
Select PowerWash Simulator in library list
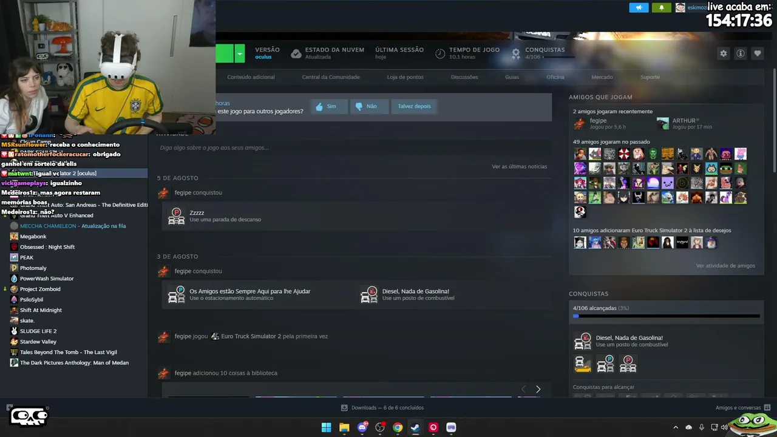point(47,279)
